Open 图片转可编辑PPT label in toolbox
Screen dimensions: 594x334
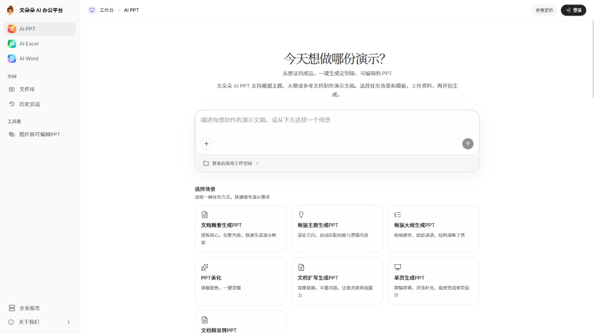[40, 134]
